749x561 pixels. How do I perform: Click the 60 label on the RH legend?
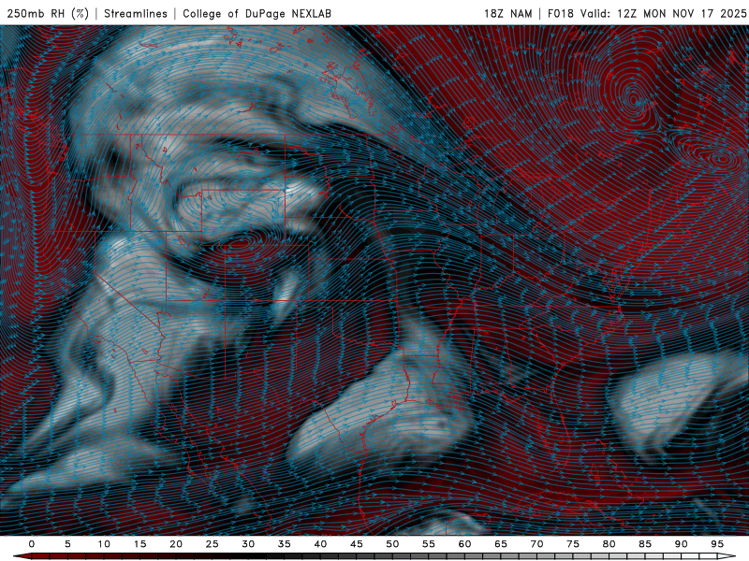(464, 544)
